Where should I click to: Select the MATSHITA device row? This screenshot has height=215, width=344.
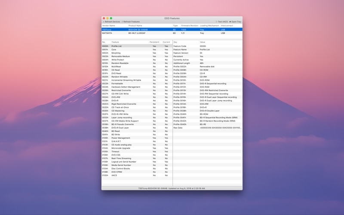(x=172, y=33)
